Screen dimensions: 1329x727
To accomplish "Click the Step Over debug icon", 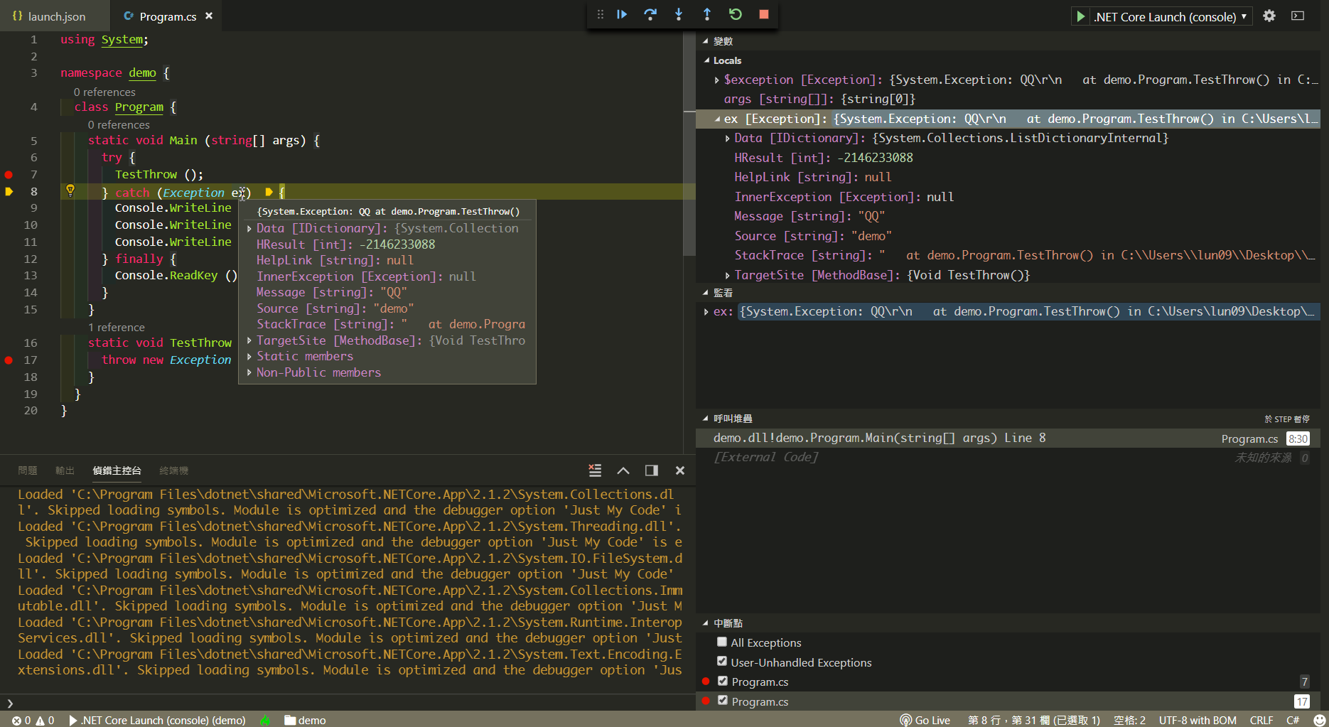I will coord(650,14).
